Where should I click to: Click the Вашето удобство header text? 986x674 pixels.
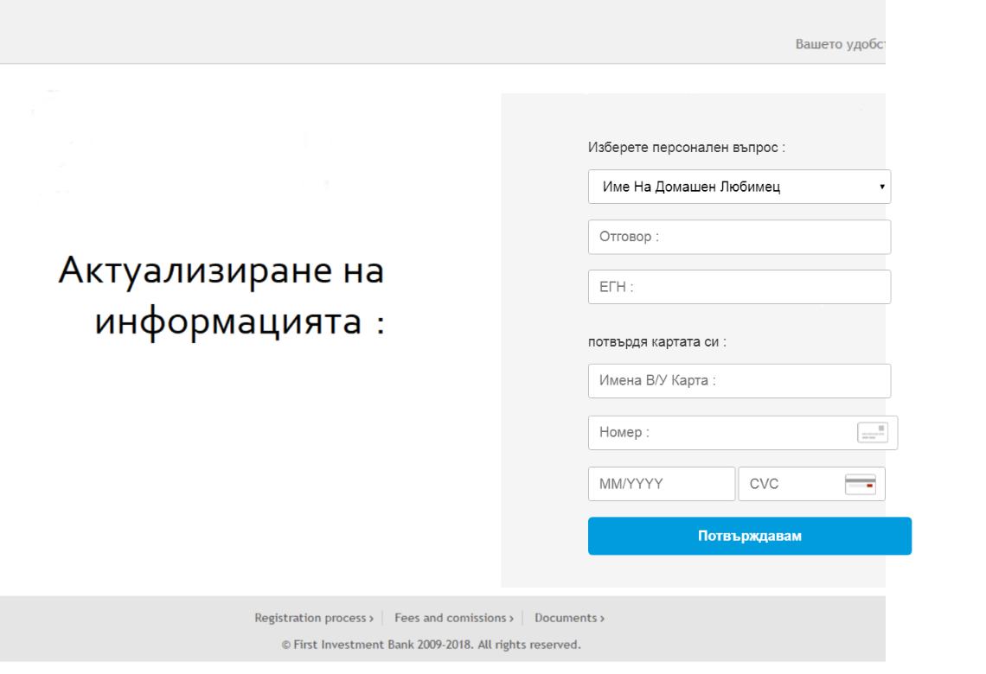point(841,42)
